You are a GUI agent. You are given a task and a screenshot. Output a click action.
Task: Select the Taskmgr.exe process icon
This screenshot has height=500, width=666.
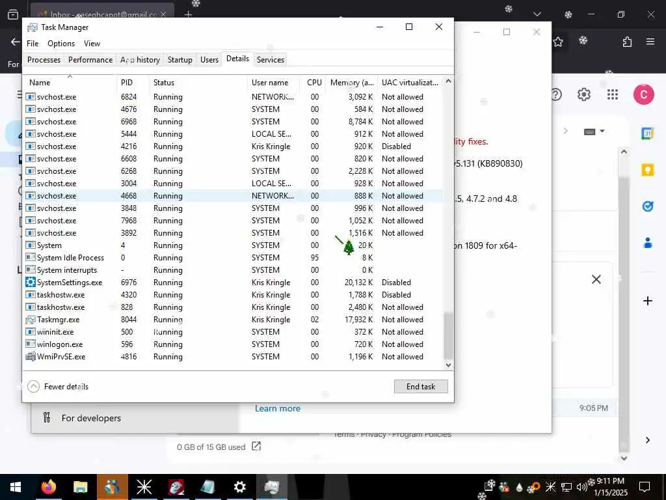tap(30, 319)
